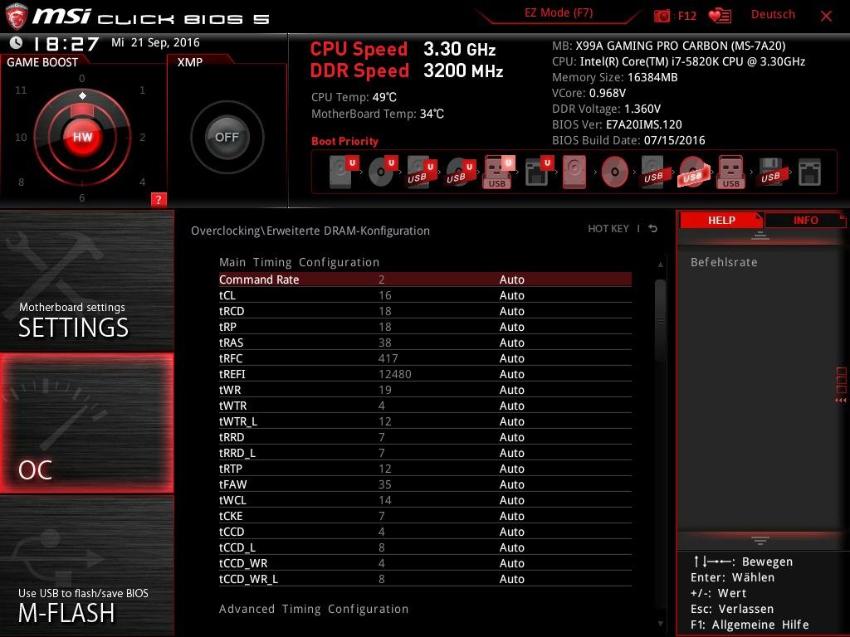Click the Help panel top collapse handle
Viewport: 850px width, 637px height.
tap(760, 236)
